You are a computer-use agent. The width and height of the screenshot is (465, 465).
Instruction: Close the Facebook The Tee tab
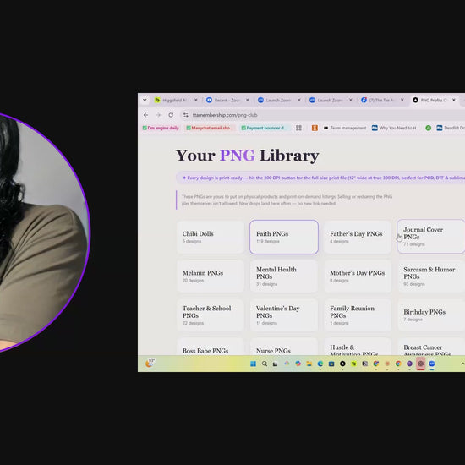(402, 101)
